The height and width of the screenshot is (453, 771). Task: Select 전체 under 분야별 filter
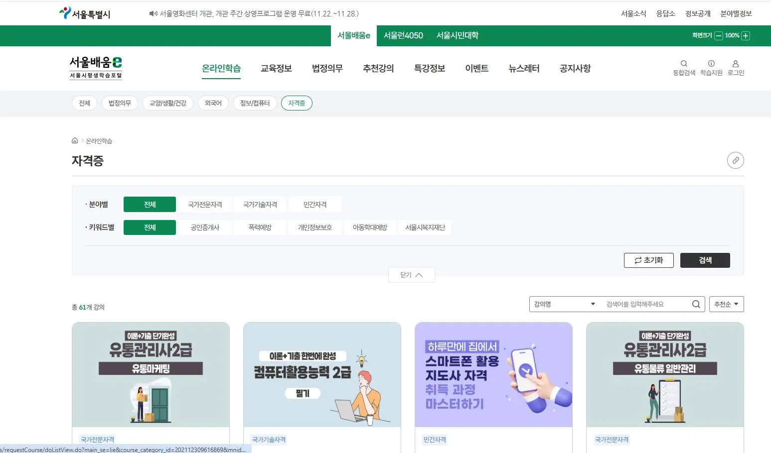coord(150,205)
